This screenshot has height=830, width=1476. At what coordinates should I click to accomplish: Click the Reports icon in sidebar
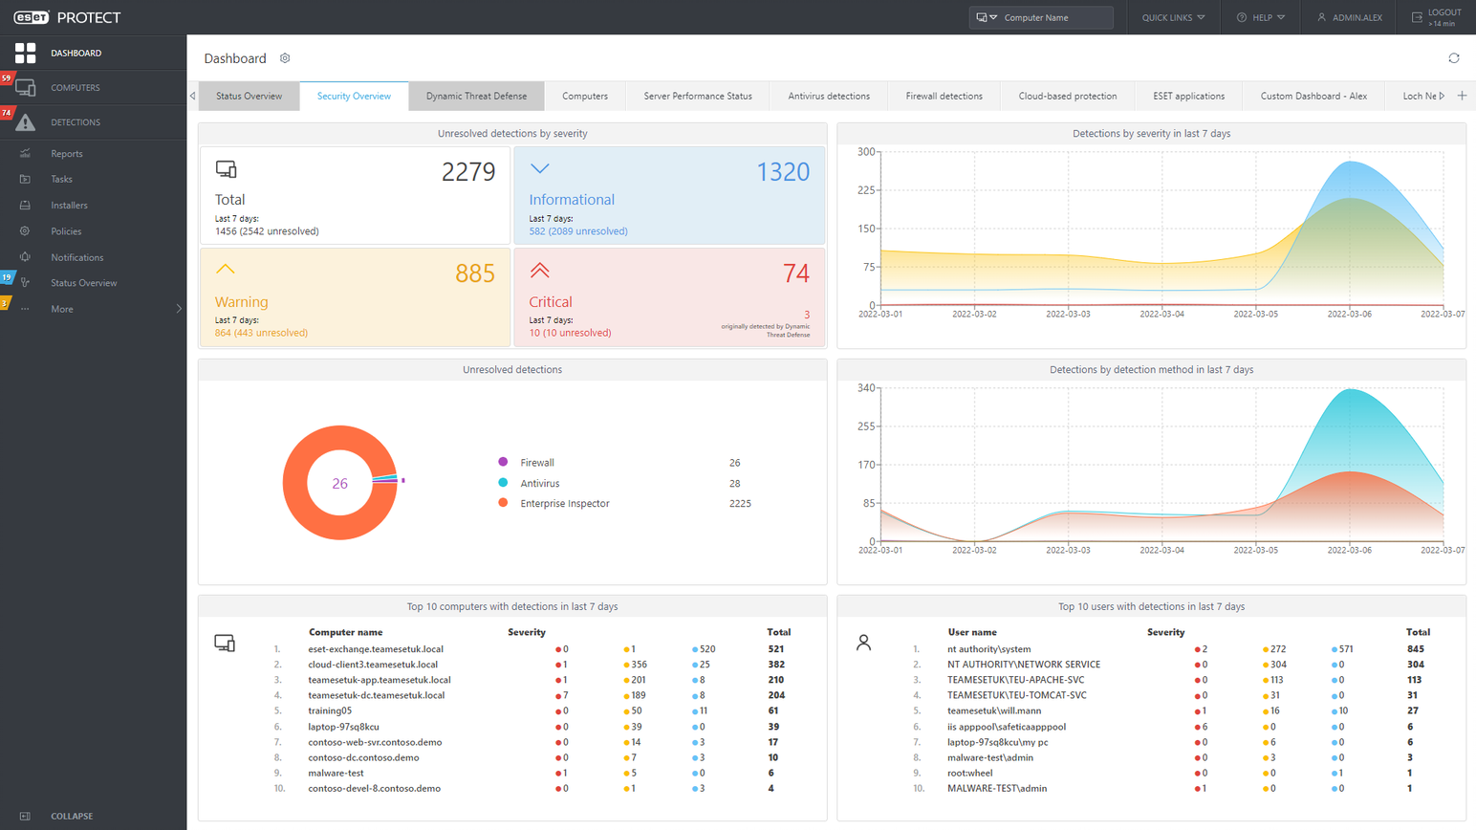[x=25, y=153]
